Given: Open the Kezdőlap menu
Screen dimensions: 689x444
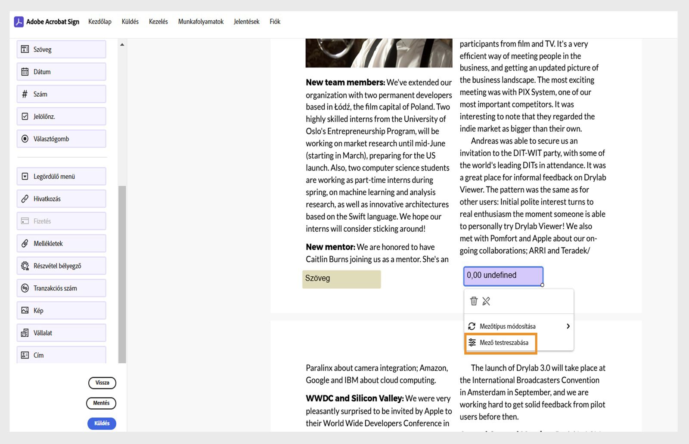Looking at the screenshot, I should (x=100, y=21).
